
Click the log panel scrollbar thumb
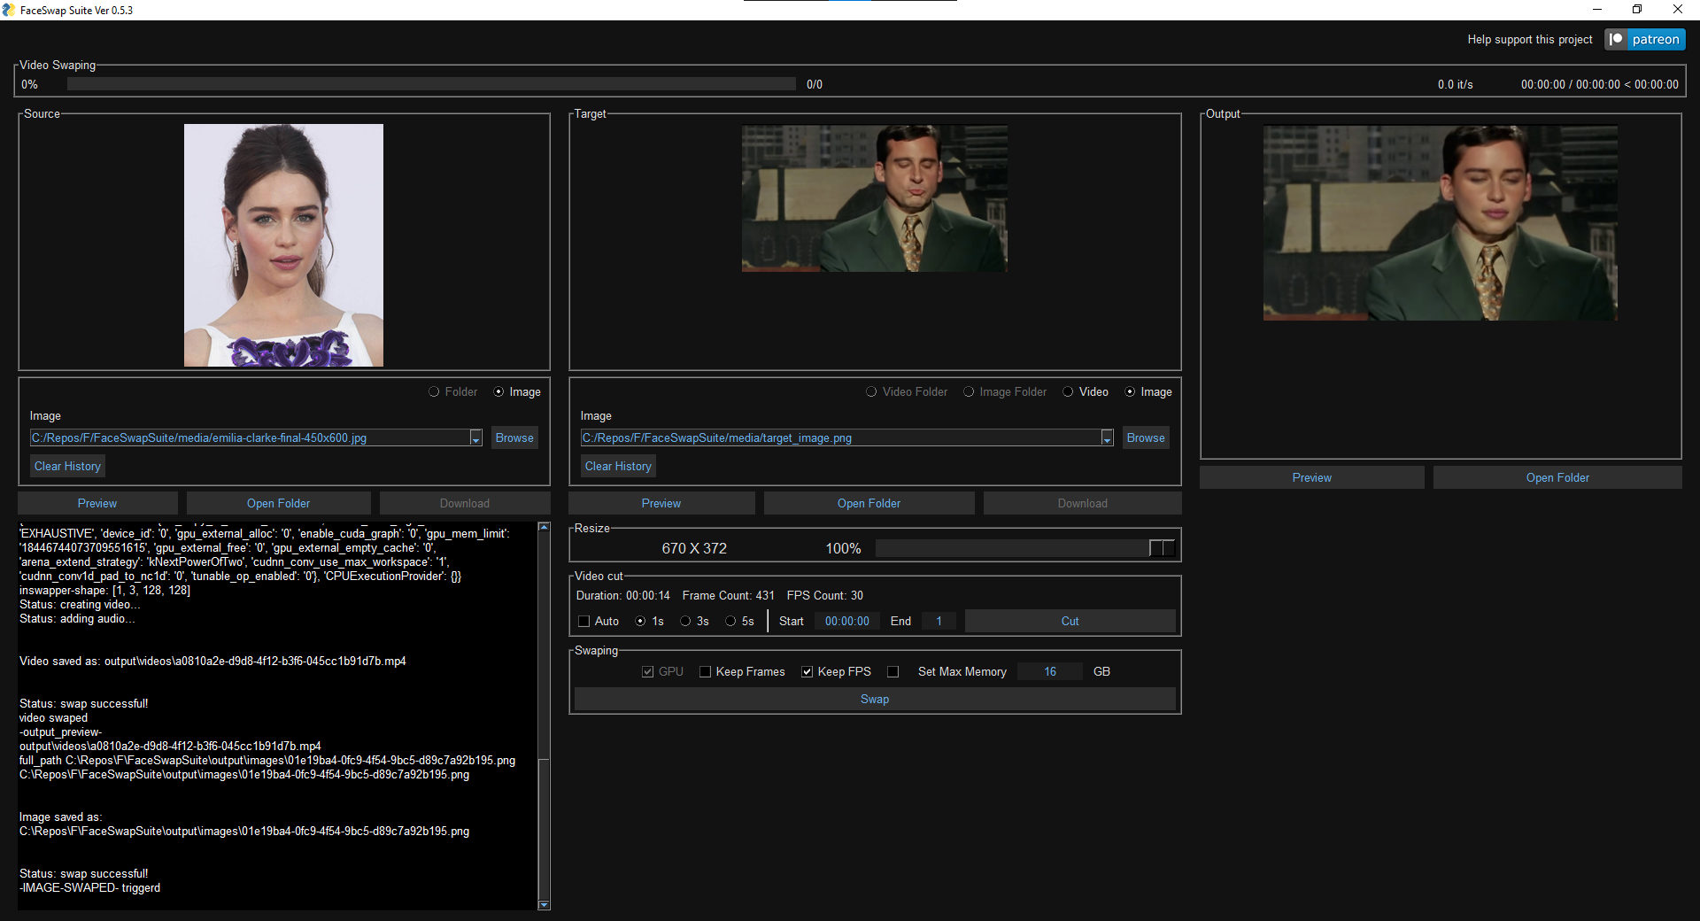click(544, 828)
